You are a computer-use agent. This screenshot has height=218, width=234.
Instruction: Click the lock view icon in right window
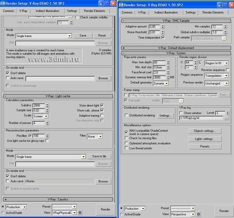coord(198,214)
